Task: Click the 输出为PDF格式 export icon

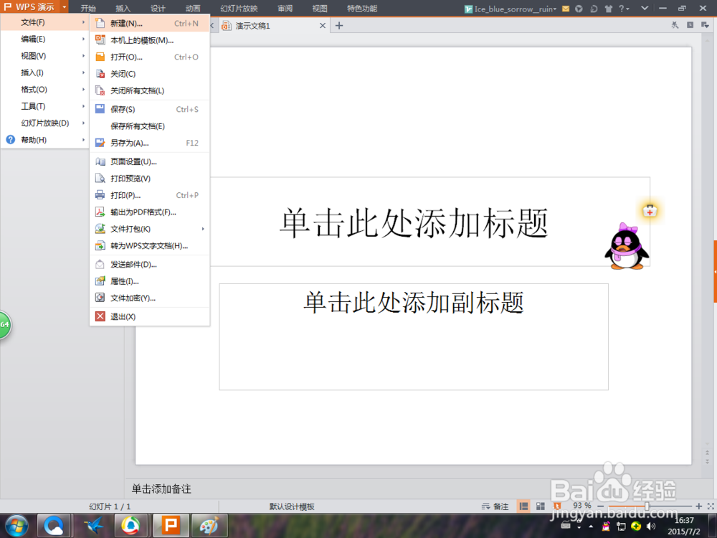Action: (x=100, y=212)
